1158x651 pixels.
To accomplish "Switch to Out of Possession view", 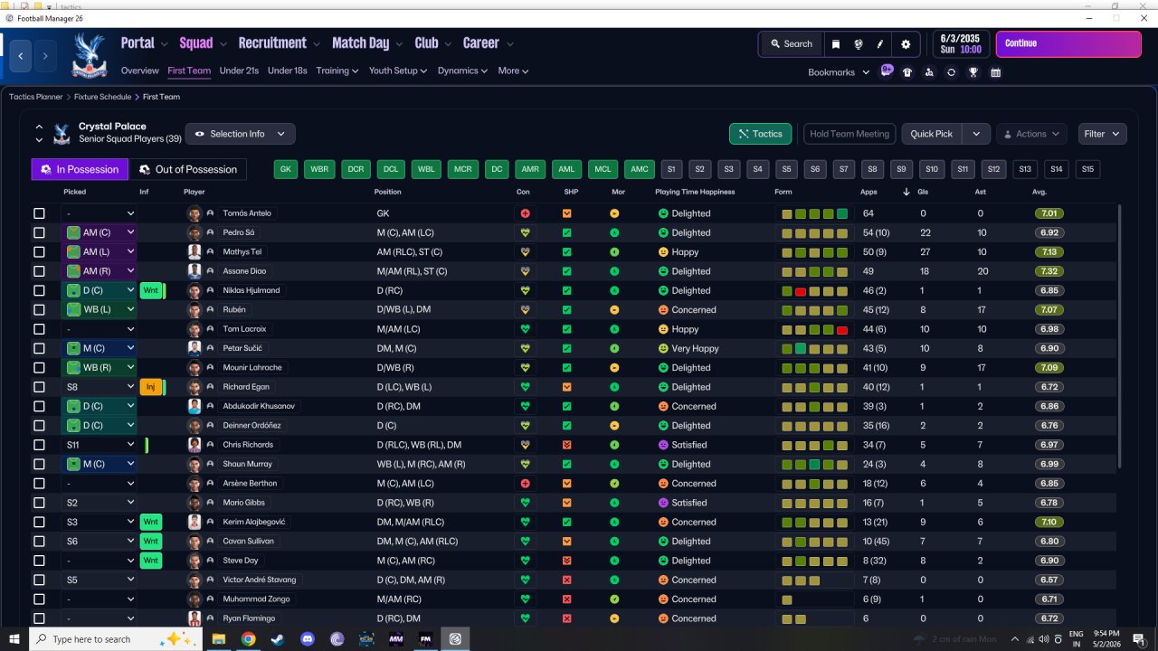I will pos(188,169).
